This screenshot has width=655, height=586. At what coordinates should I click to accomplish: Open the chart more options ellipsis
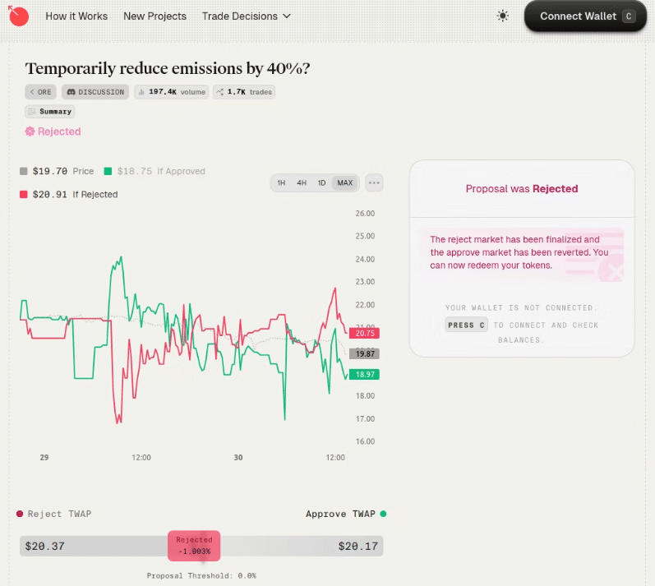point(374,182)
